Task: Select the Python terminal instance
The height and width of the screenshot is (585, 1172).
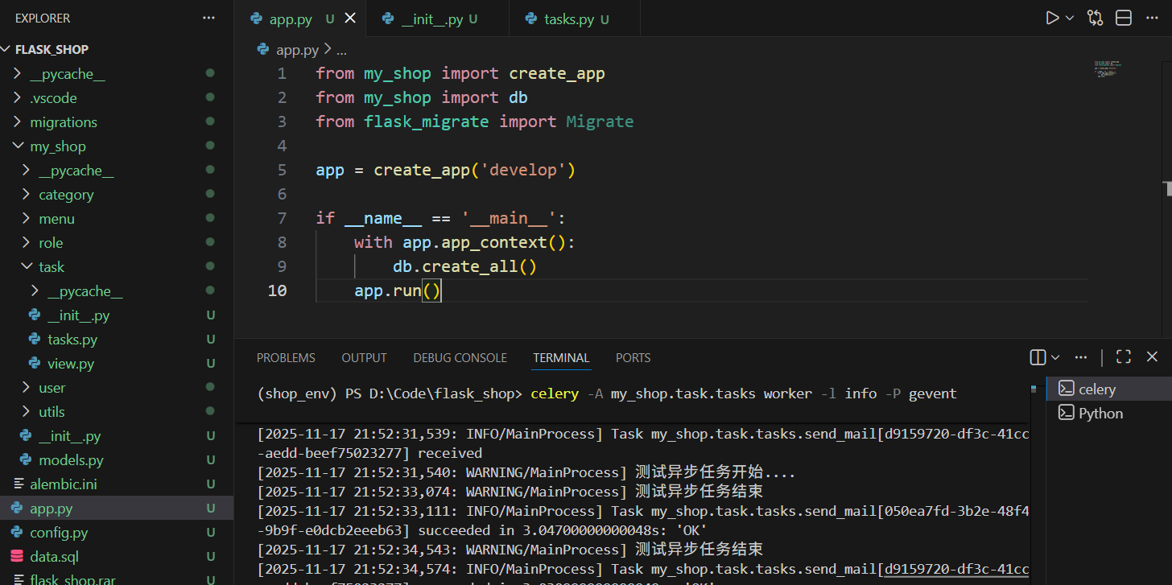Action: 1109,413
